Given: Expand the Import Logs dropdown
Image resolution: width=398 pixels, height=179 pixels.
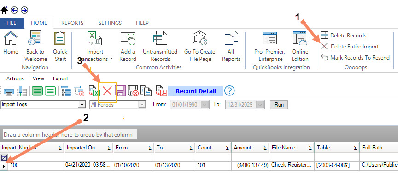Looking at the screenshot, I should (82, 105).
